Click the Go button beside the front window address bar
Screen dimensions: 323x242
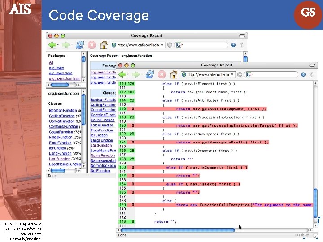point(240,74)
